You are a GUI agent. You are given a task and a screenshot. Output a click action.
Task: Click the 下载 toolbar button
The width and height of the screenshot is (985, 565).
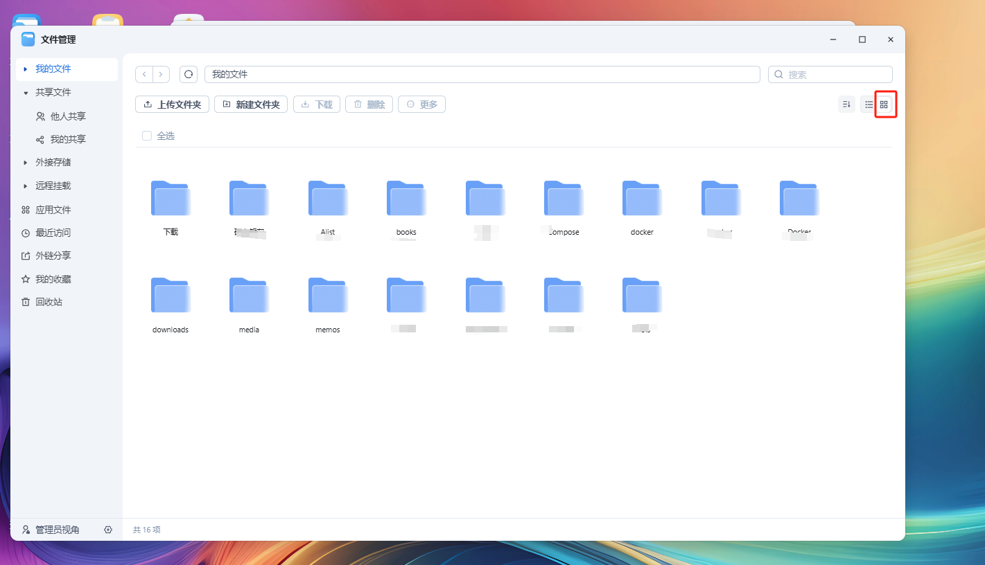[317, 105]
